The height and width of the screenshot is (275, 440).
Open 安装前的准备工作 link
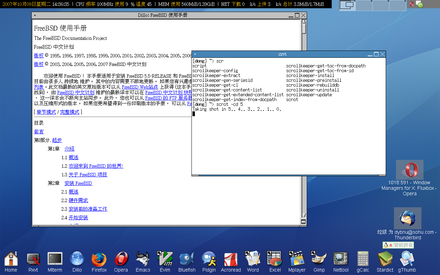(88, 209)
